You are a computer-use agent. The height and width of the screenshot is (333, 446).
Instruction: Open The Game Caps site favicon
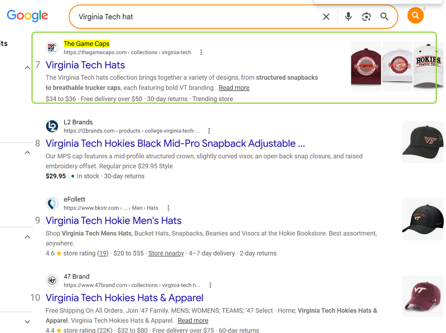pos(52,48)
